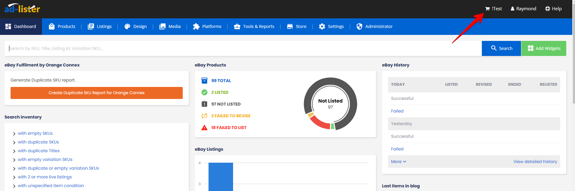Screen dimensions: 575x191
Task: Expand the 'with duplicate SKUs' chevron
Action: 14,143
